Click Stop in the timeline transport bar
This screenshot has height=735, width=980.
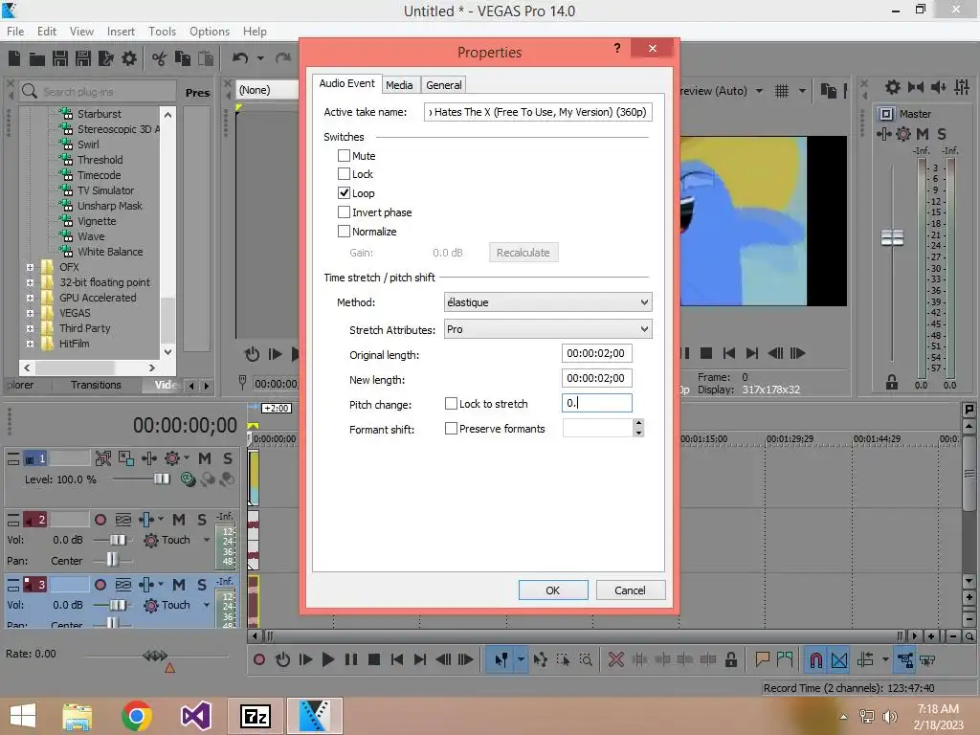click(374, 659)
